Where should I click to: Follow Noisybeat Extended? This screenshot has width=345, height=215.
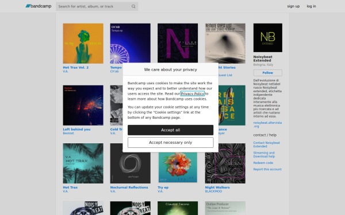267,73
